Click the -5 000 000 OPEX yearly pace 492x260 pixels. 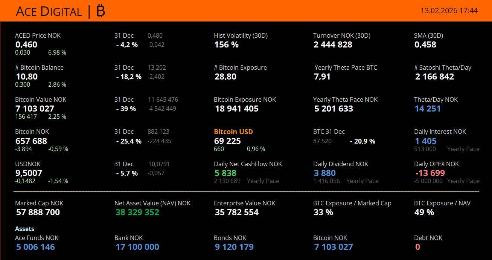coord(428,181)
